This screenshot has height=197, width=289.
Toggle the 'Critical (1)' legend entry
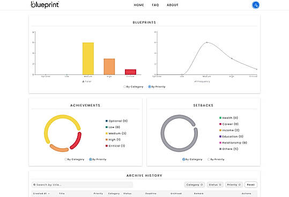tap(115, 146)
